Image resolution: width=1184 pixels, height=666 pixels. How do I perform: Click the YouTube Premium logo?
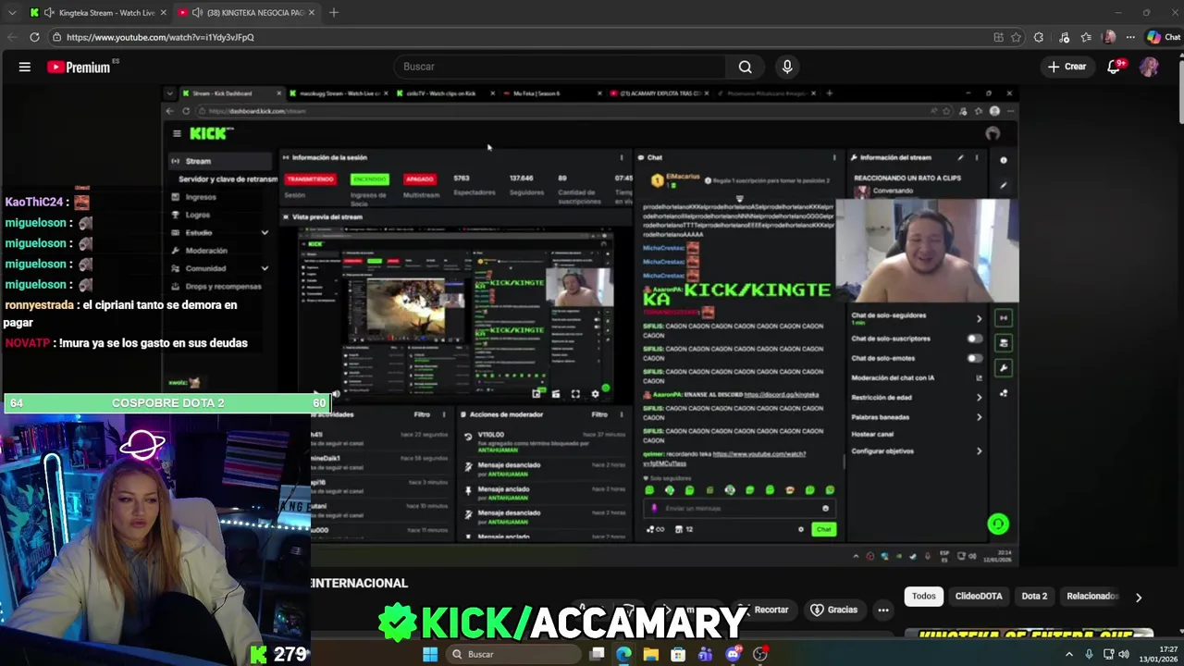tap(79, 67)
